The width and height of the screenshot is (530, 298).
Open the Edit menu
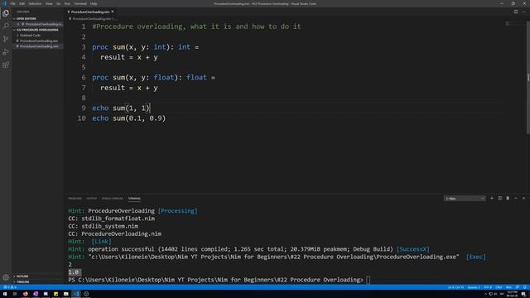pyautogui.click(x=22, y=3)
